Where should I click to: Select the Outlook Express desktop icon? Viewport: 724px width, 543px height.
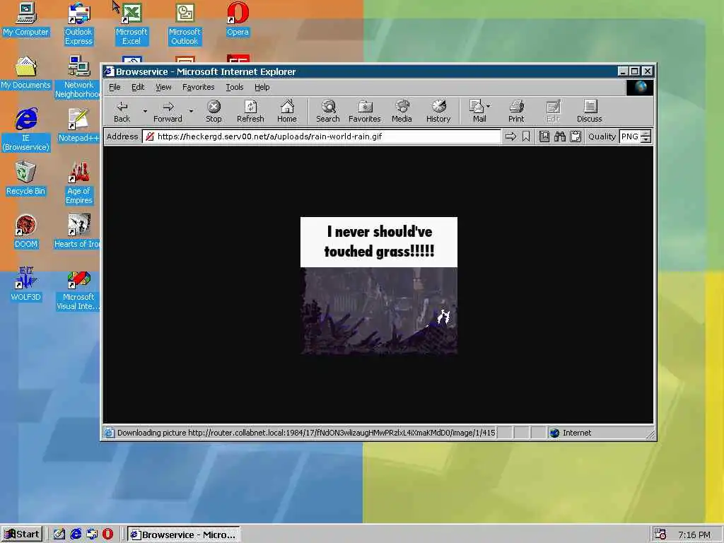[78, 24]
